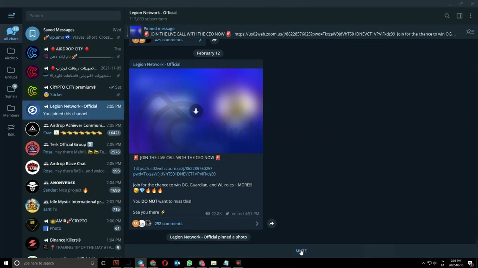Click the Saved Messages bookmark avatar

pos(32,33)
